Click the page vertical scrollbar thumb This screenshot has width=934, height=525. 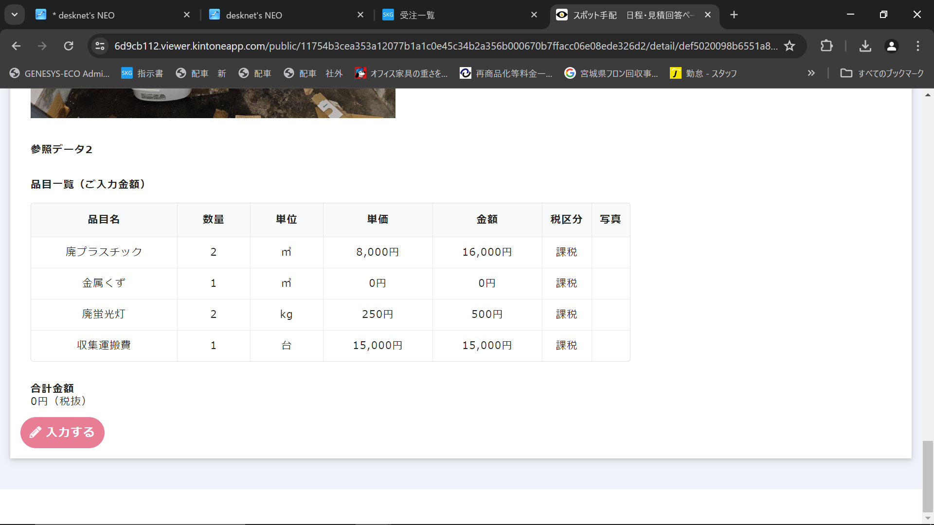tap(928, 475)
